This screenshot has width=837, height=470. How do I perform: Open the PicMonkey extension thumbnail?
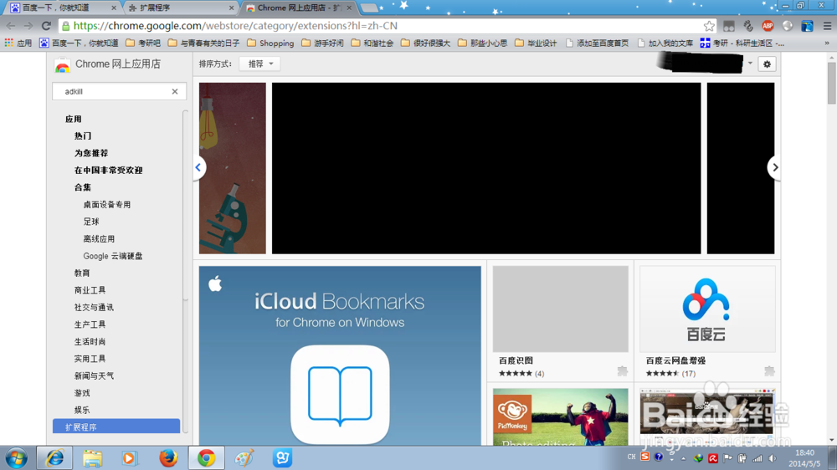pyautogui.click(x=561, y=417)
